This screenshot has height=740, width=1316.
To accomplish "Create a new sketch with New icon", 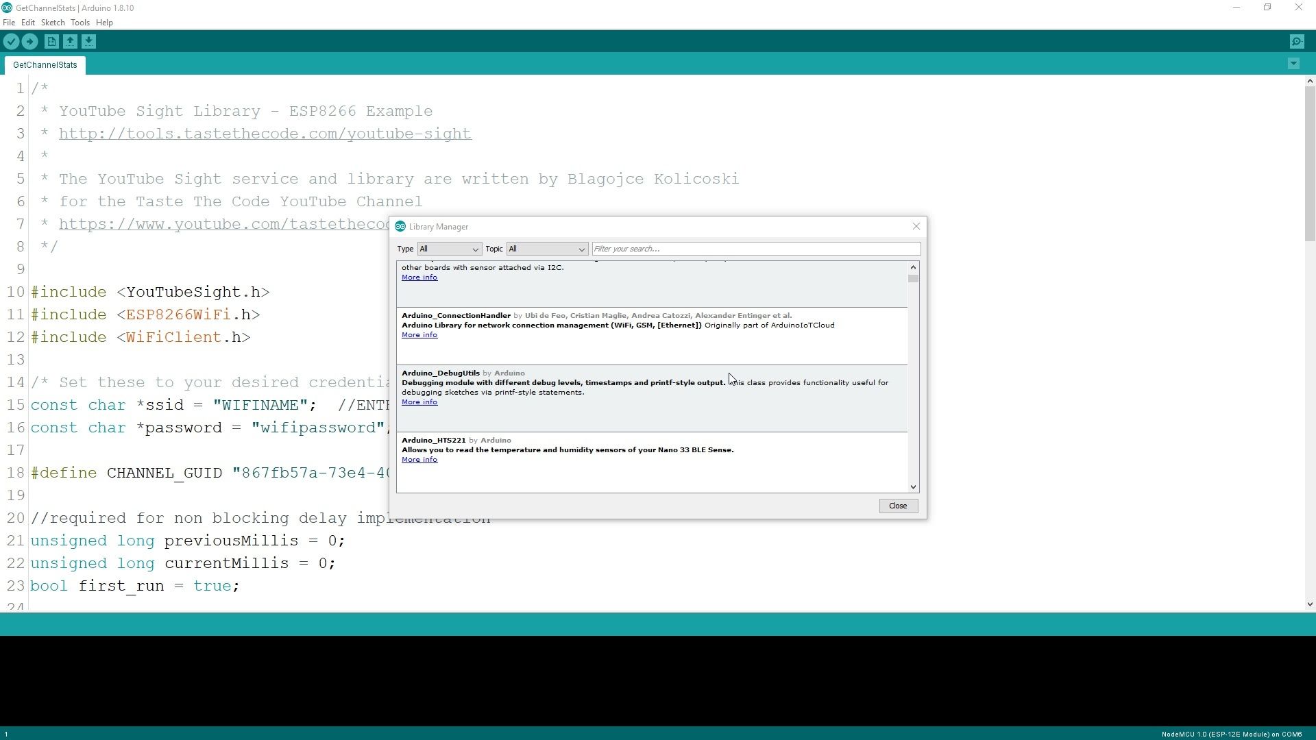I will pos(51,42).
